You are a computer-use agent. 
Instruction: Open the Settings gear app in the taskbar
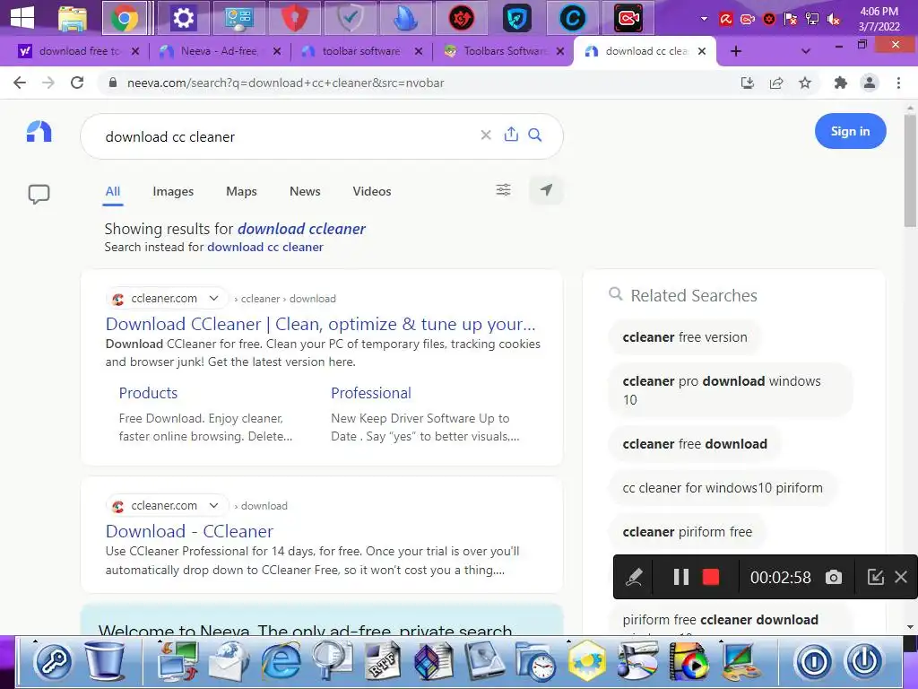[183, 18]
